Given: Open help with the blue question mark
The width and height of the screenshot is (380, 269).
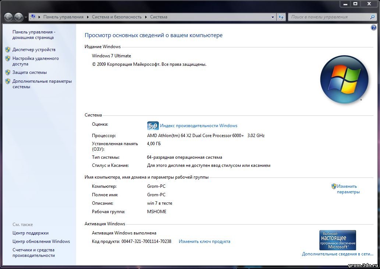Looking at the screenshot, I should [373, 28].
